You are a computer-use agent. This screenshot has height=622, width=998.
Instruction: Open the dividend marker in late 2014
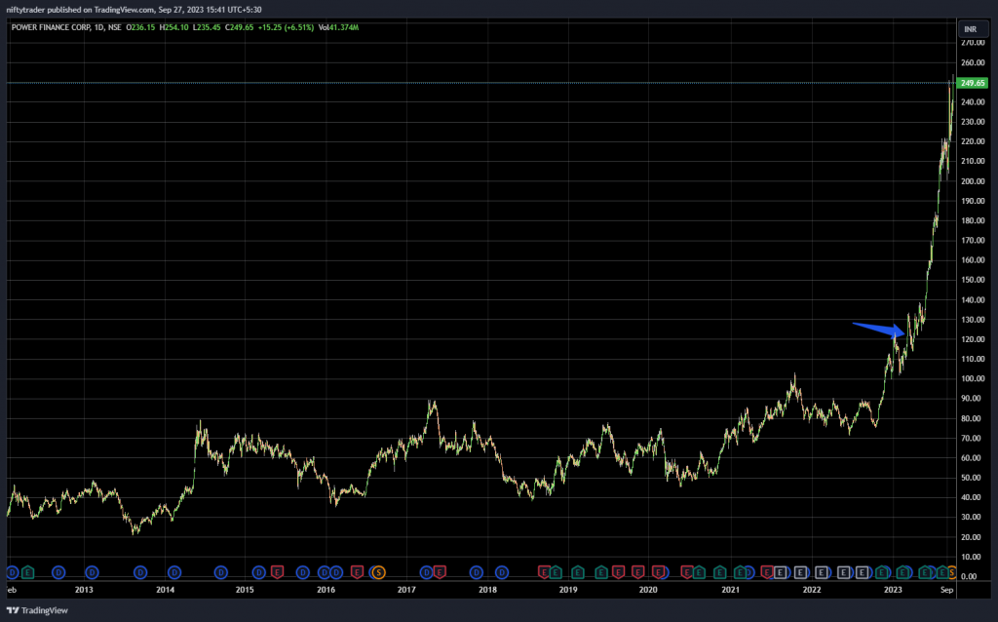tap(221, 572)
